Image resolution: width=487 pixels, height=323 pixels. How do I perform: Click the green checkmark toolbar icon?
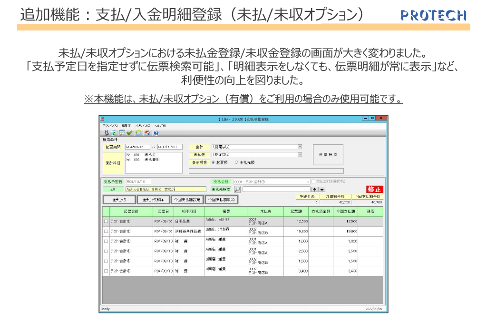129,133
